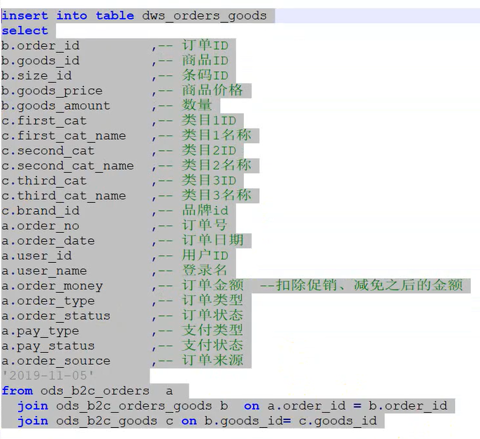Image resolution: width=480 pixels, height=439 pixels.
Task: Click the comment 数量
Action: click(197, 106)
